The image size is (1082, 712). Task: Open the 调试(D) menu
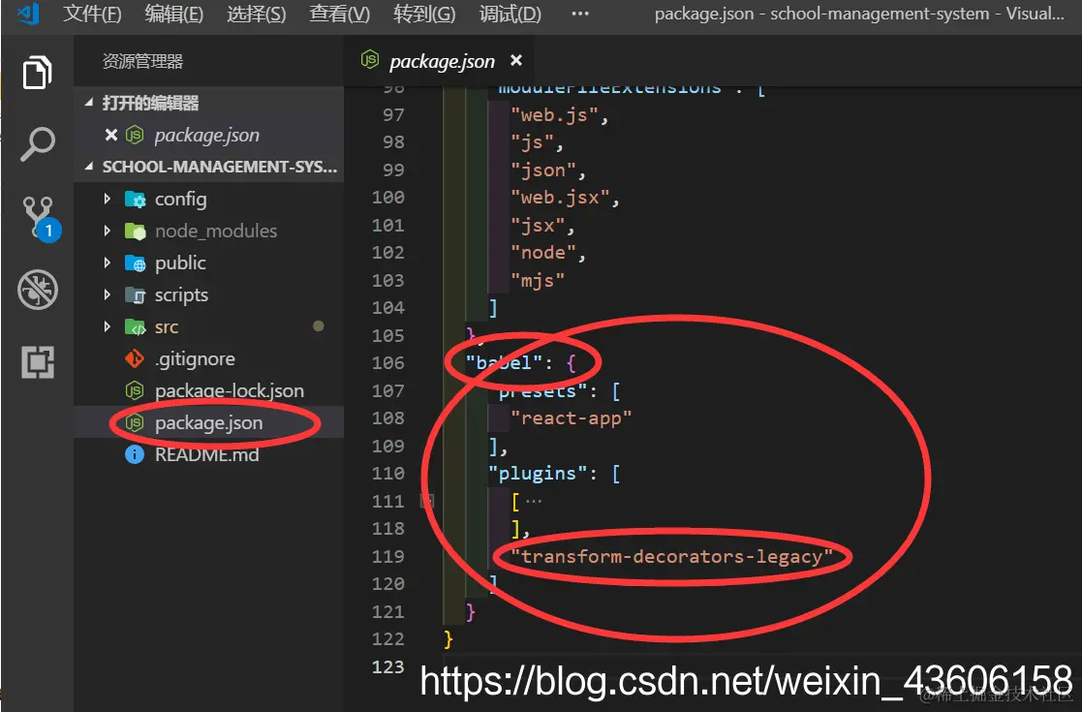point(510,14)
